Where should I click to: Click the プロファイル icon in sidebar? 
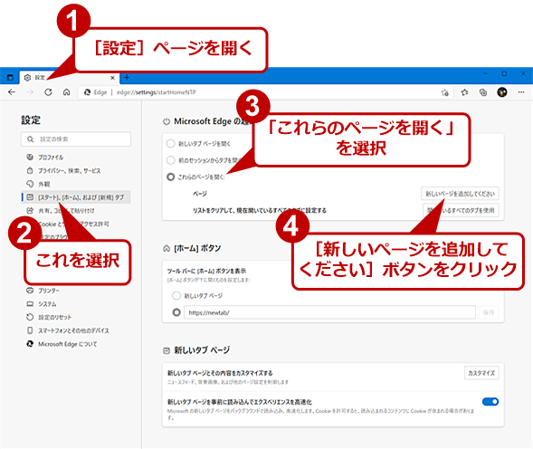[30, 157]
